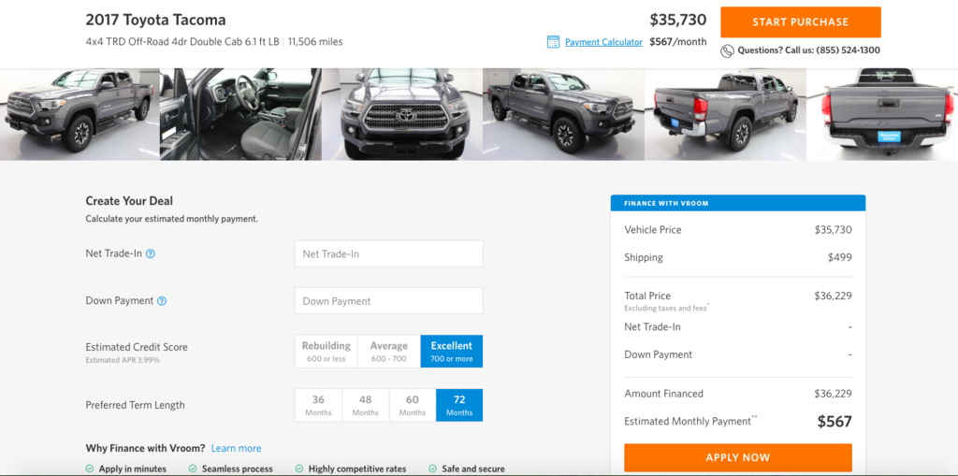The height and width of the screenshot is (476, 958).
Task: Choose the 36 Months term length
Action: [318, 405]
